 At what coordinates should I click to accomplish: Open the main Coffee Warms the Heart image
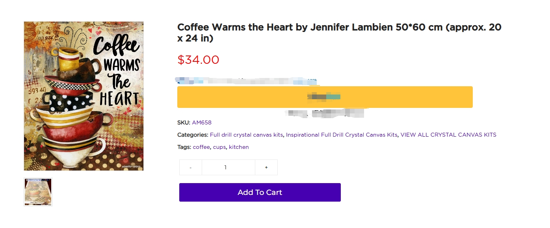[x=84, y=96]
